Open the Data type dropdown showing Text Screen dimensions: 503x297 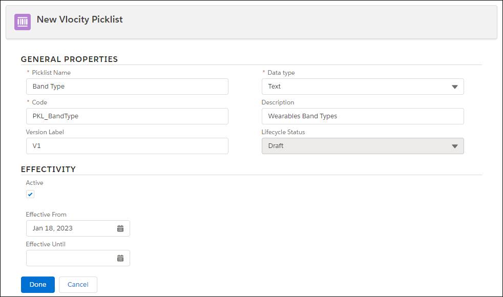pos(363,87)
